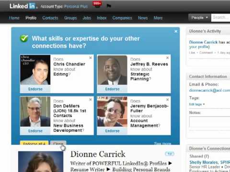Viewport: 230px width, 172px height.
Task: Click the Personal Plus account type link
Action: click(x=76, y=6)
